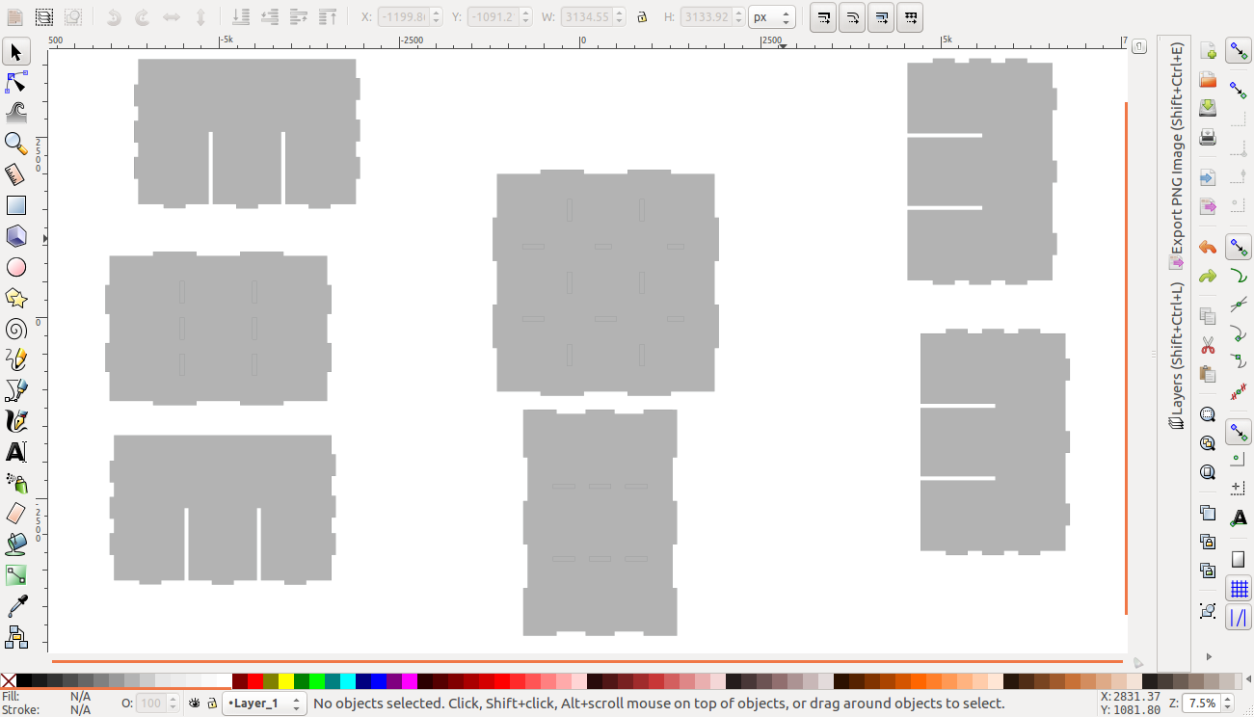Select the Node editing tool

[16, 82]
